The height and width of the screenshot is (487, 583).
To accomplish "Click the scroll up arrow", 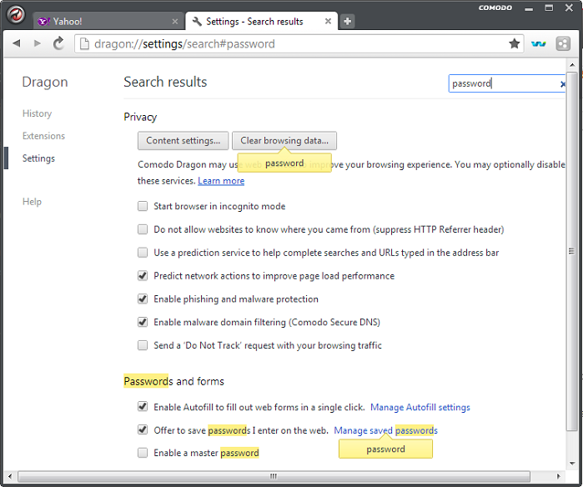I will [572, 65].
